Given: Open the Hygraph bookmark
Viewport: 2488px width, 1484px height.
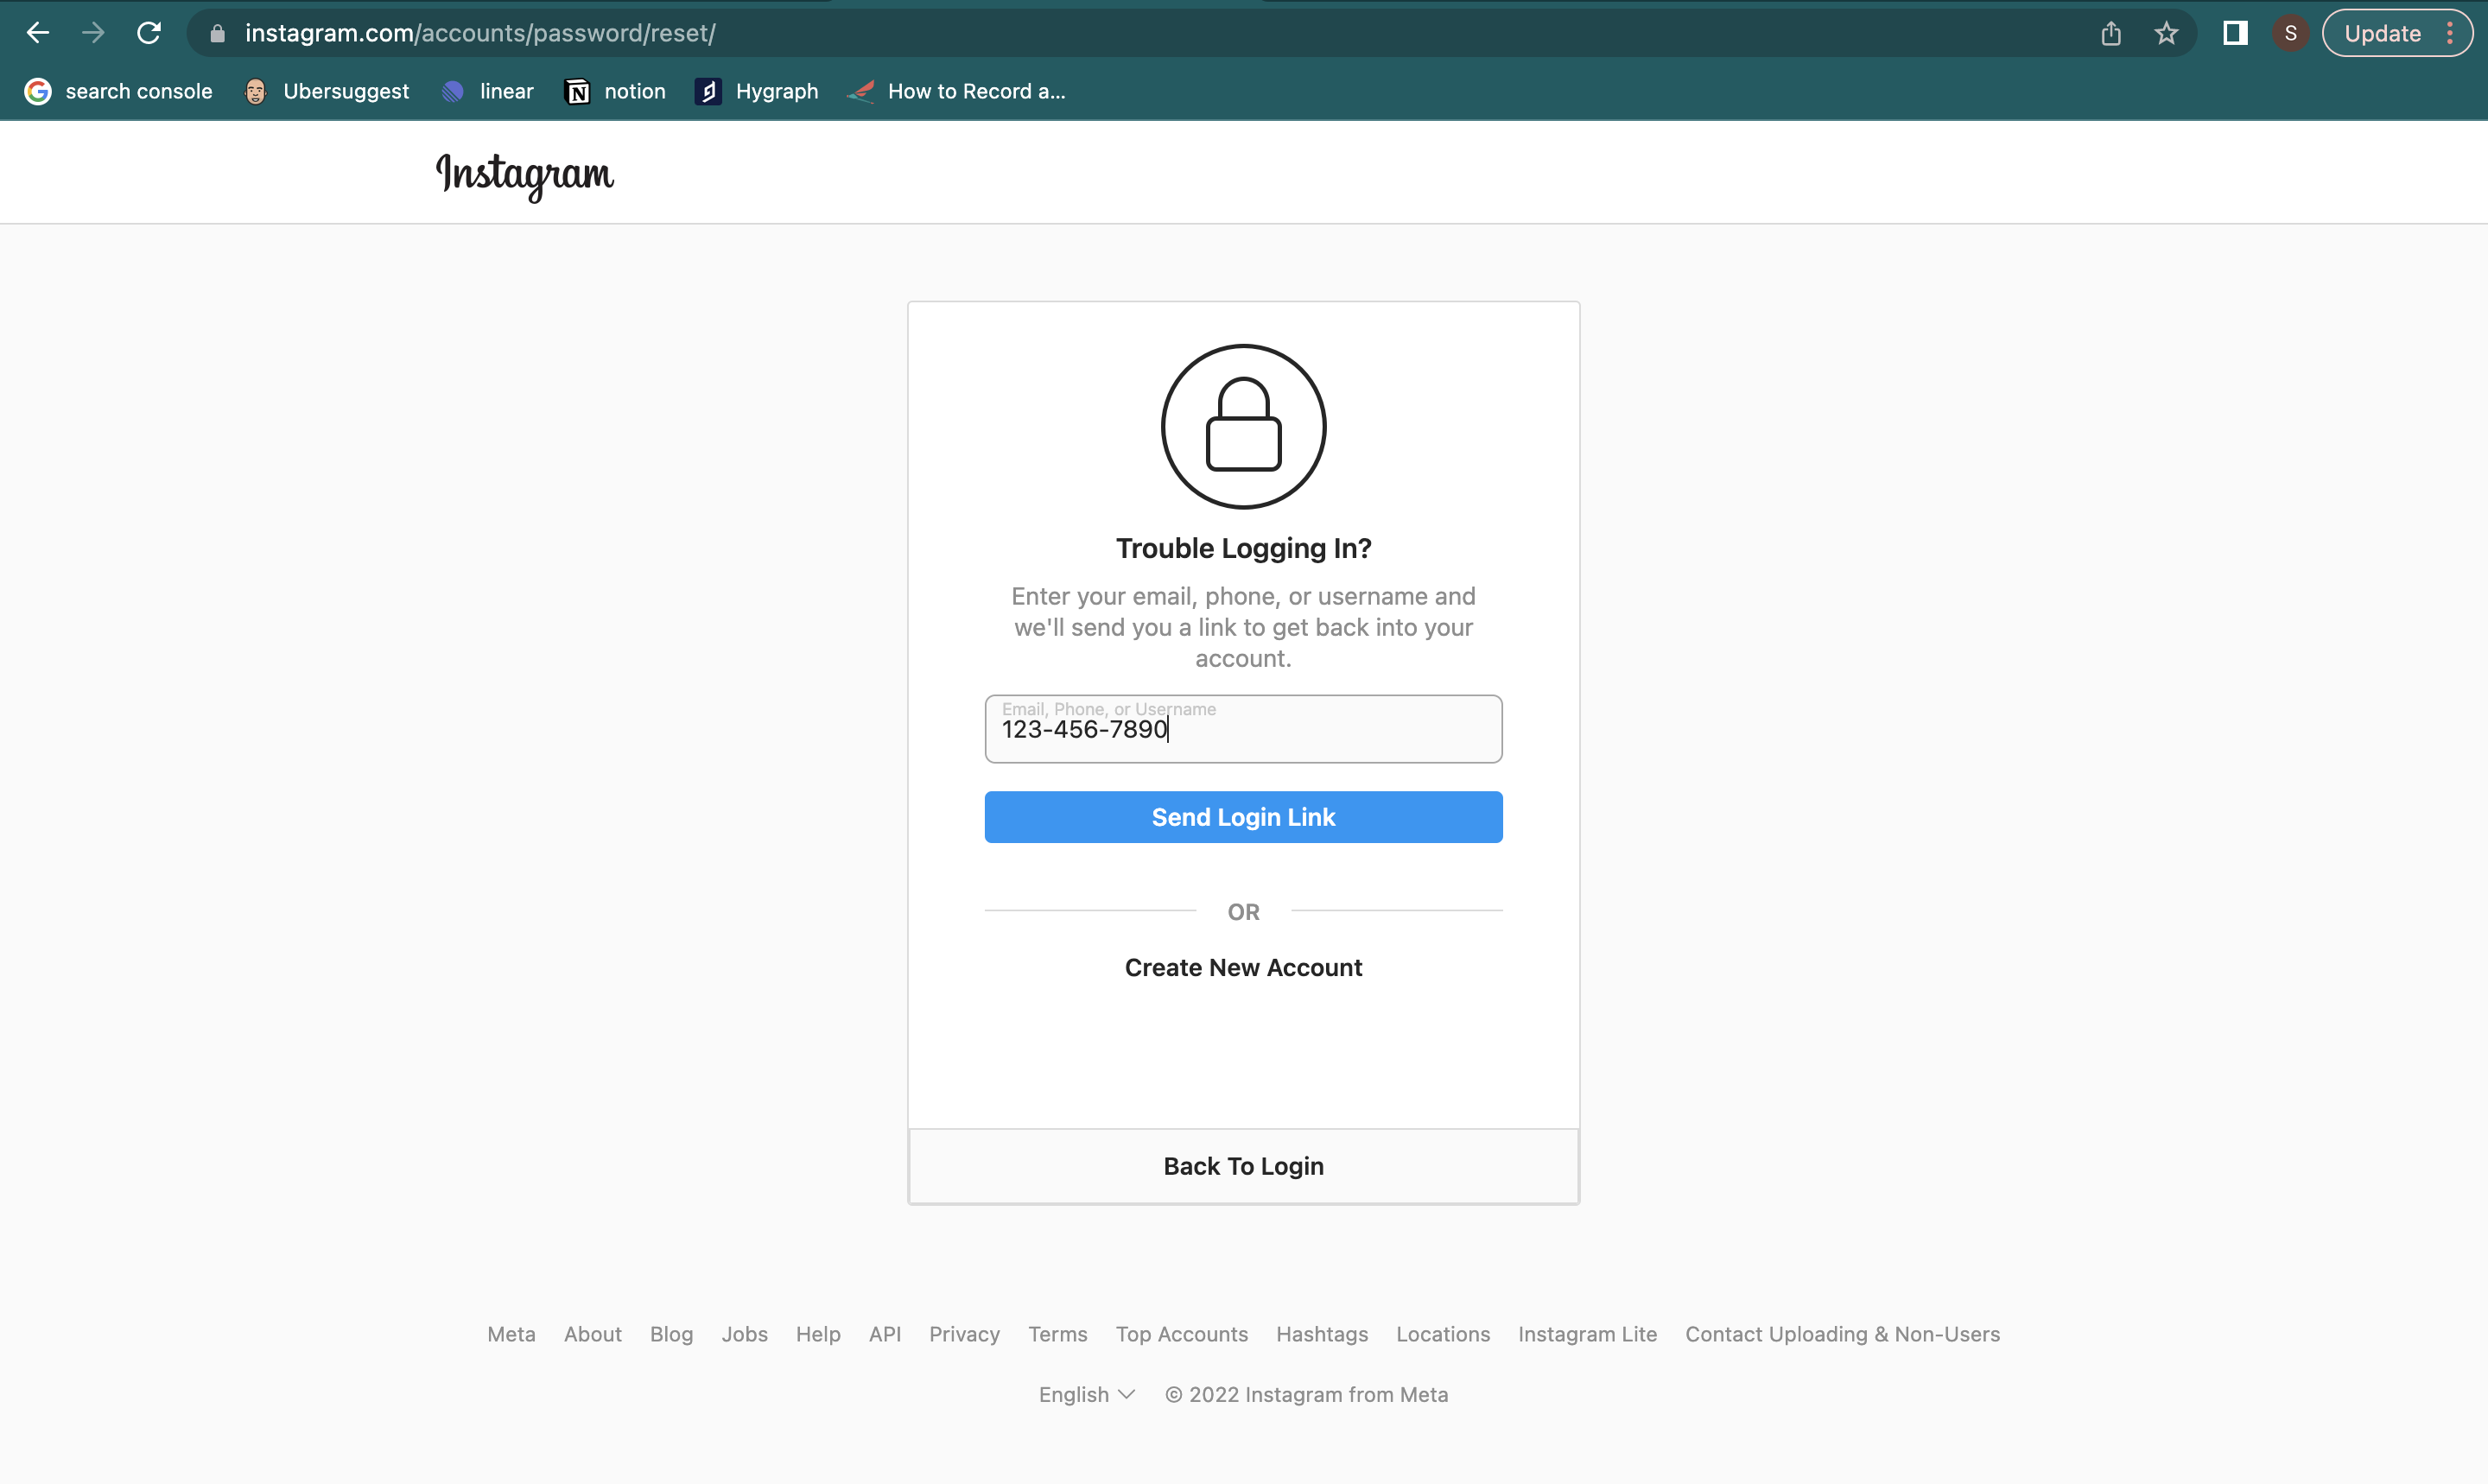Looking at the screenshot, I should [758, 91].
